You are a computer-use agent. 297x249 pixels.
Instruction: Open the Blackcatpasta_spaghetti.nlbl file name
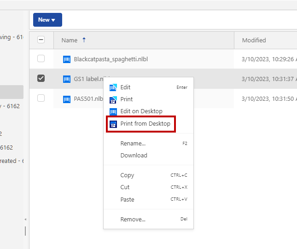[111, 59]
